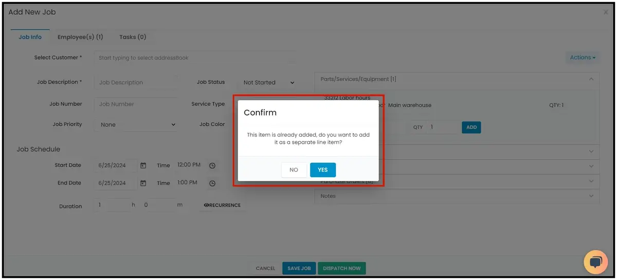617x280 pixels.
Task: Click the Duration hours field
Action: (x=112, y=205)
